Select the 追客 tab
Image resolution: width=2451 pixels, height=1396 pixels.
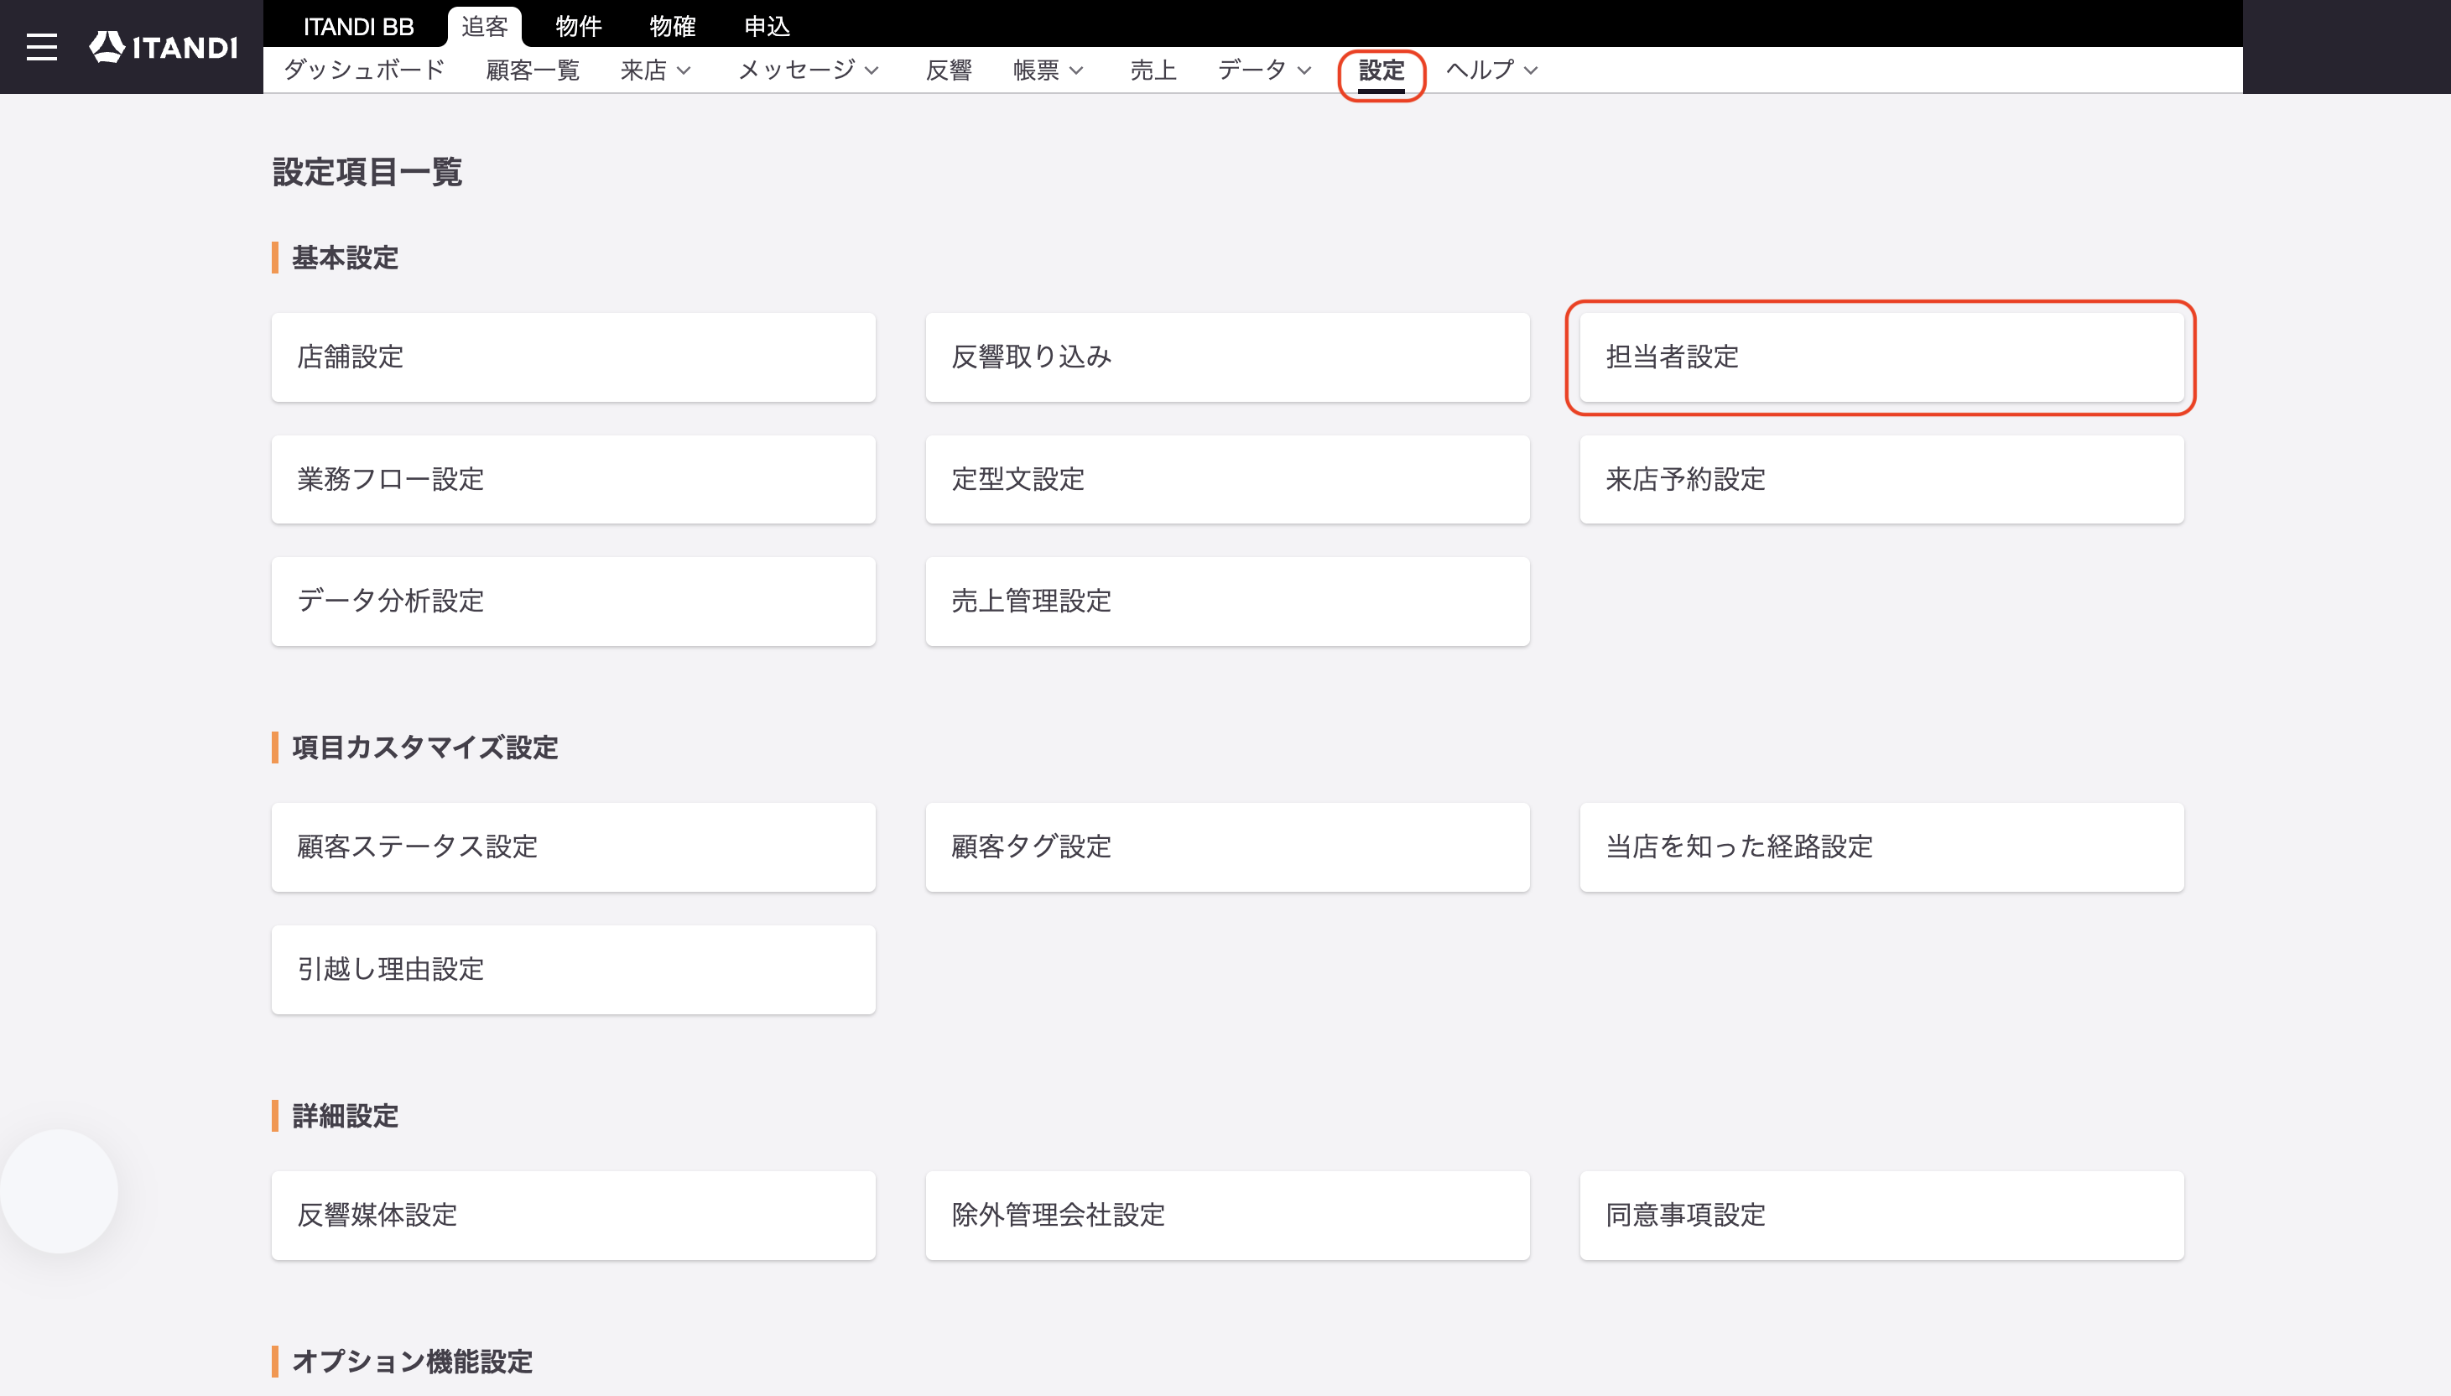click(484, 26)
